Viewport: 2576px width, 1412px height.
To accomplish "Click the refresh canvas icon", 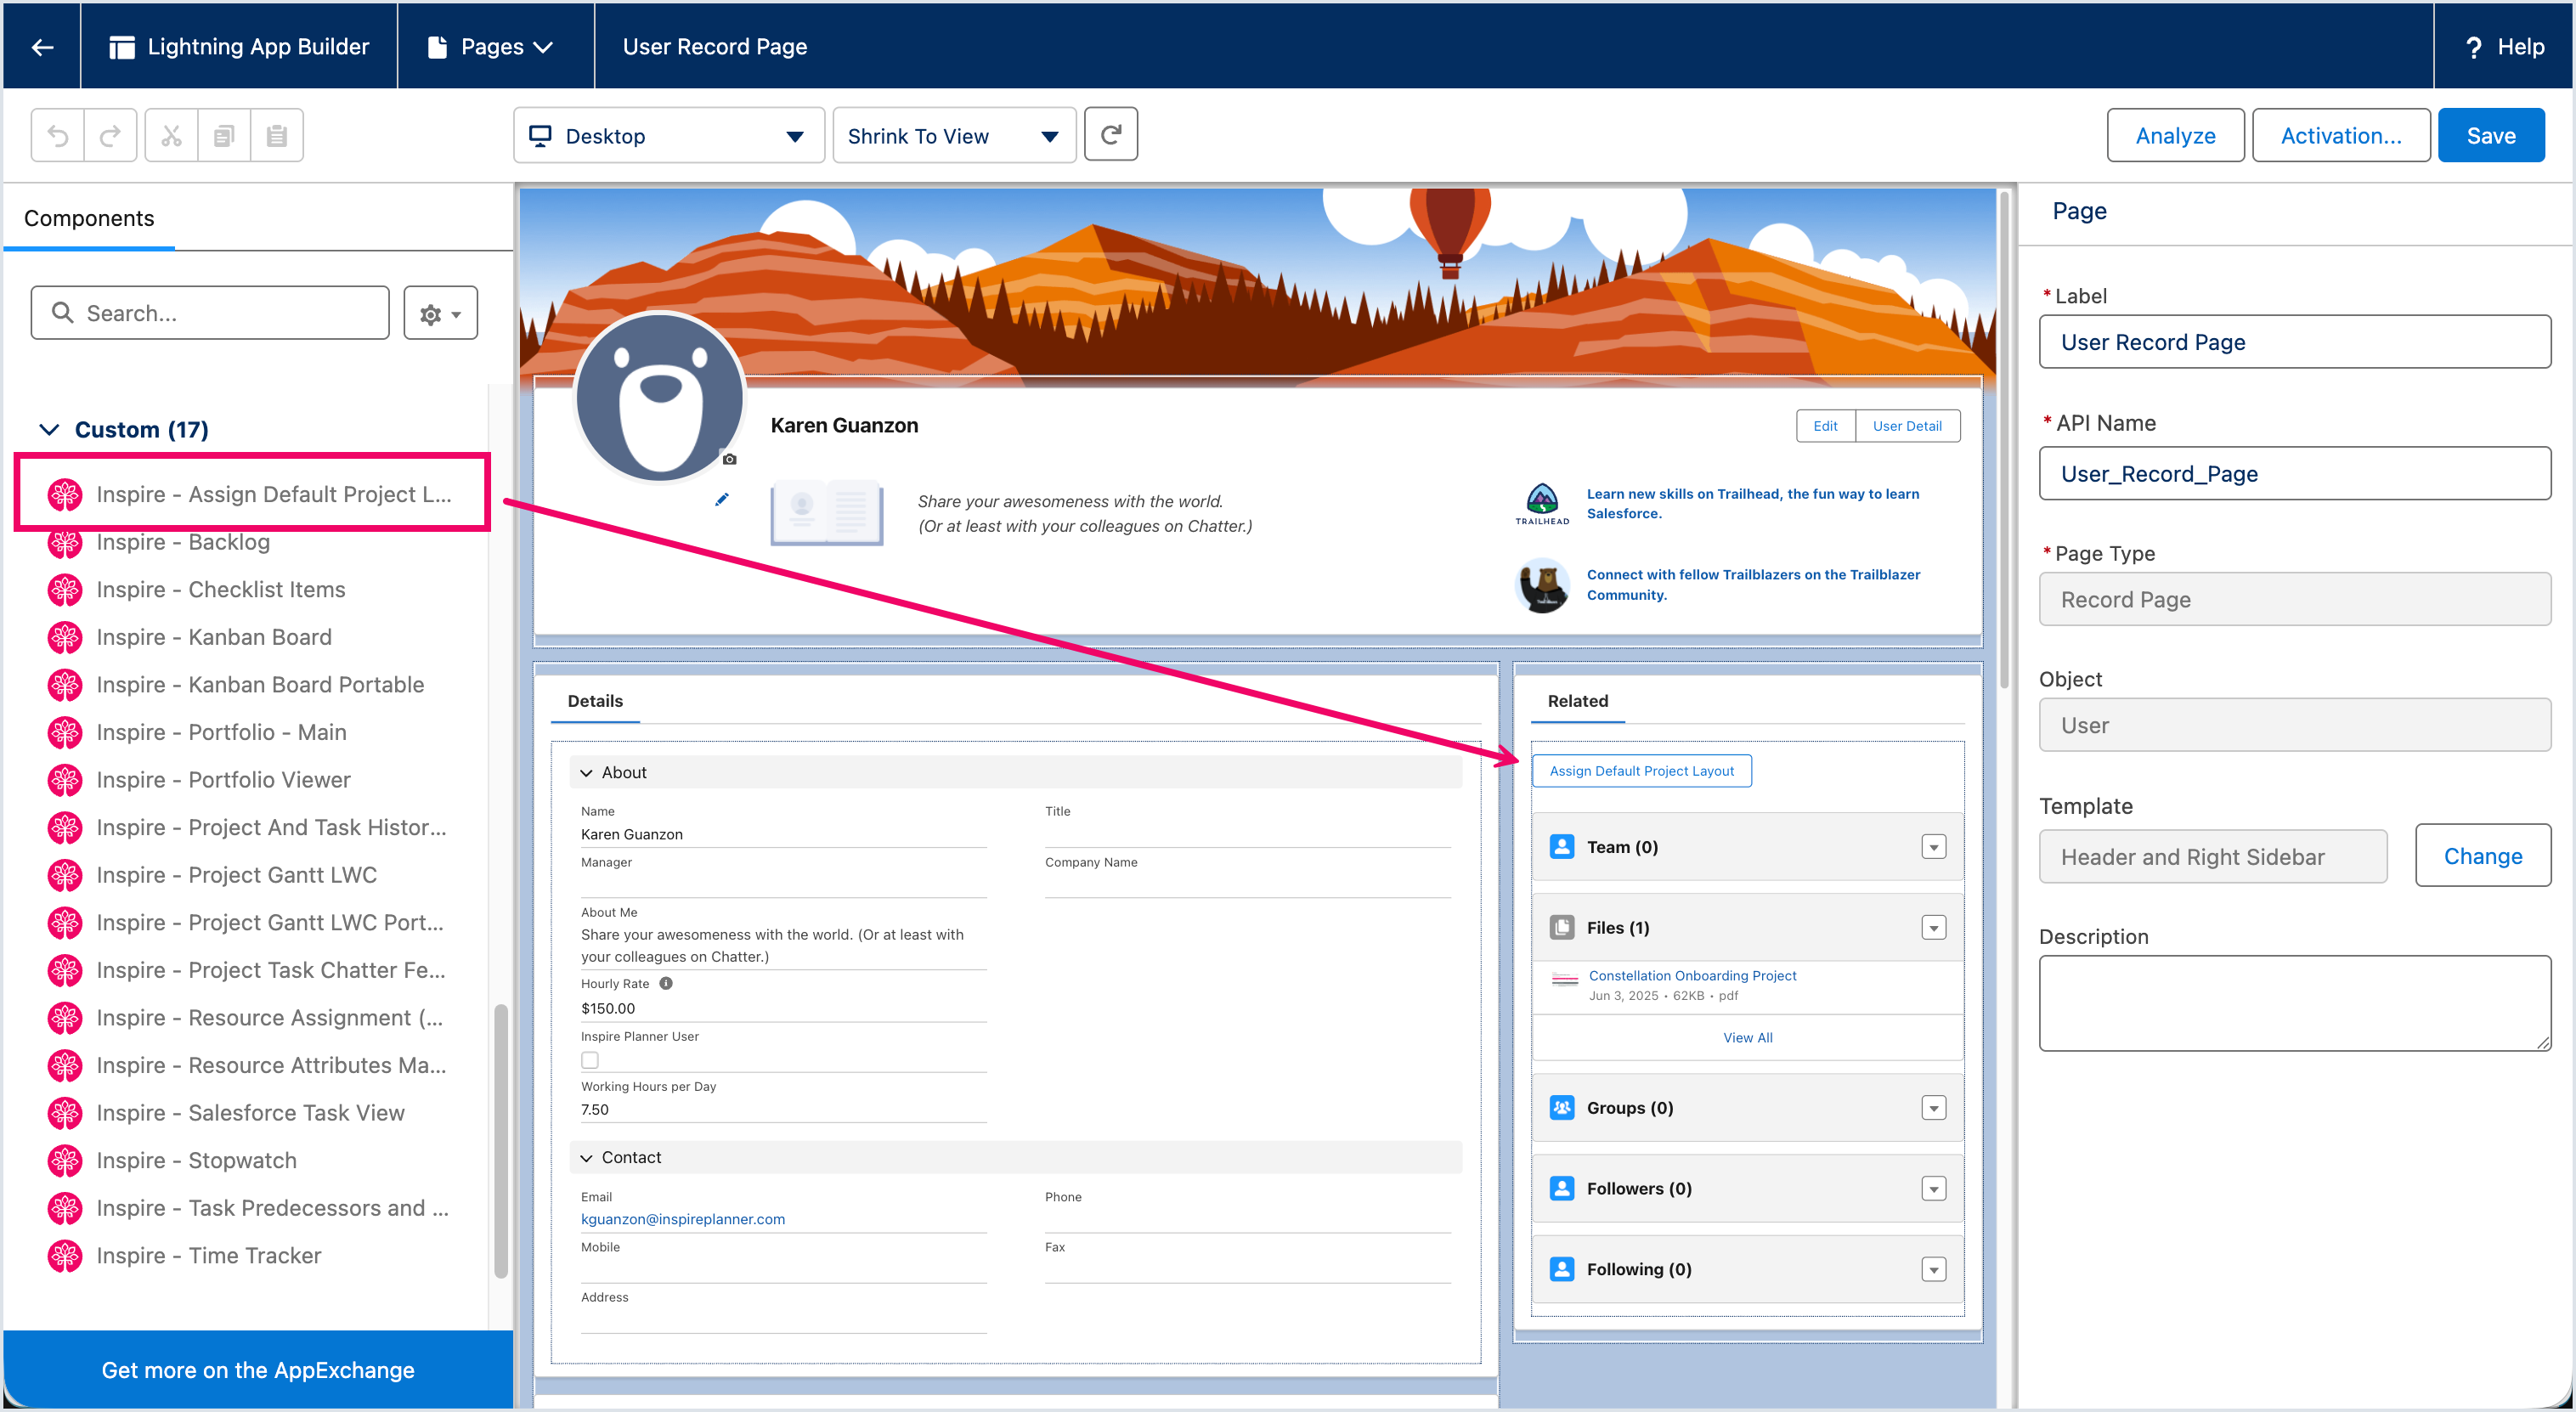I will click(1110, 135).
